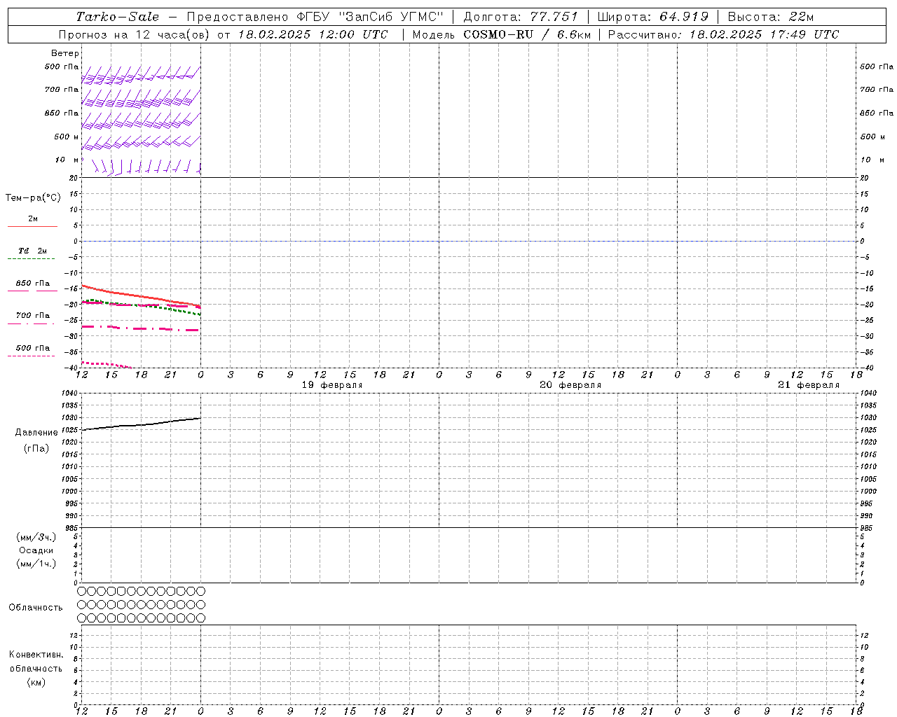The height and width of the screenshot is (717, 897).
Task: Click the 'Td 2м' dew point legend entry
Action: pyautogui.click(x=32, y=251)
